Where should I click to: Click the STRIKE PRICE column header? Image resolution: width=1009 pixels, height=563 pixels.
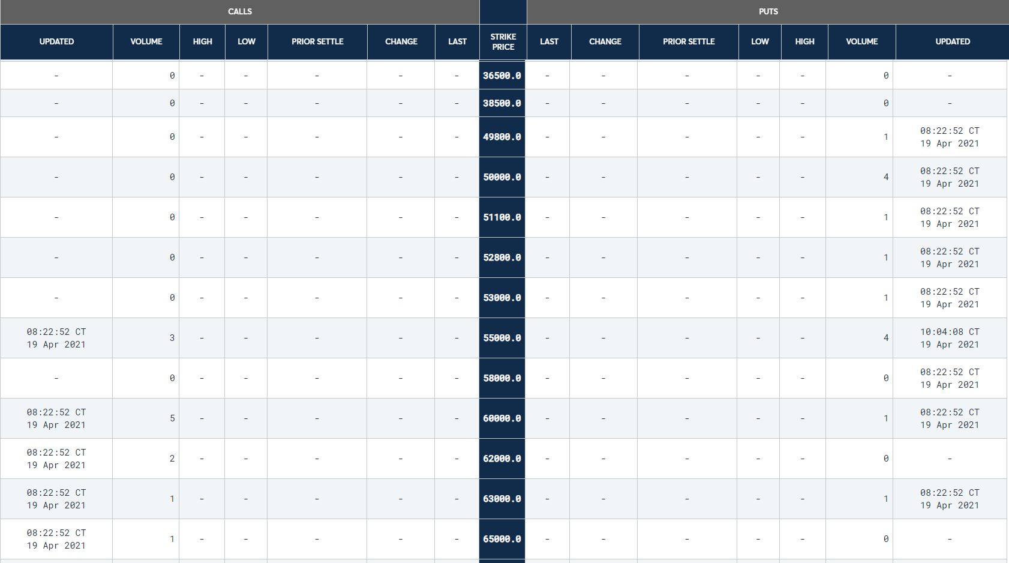(x=503, y=41)
